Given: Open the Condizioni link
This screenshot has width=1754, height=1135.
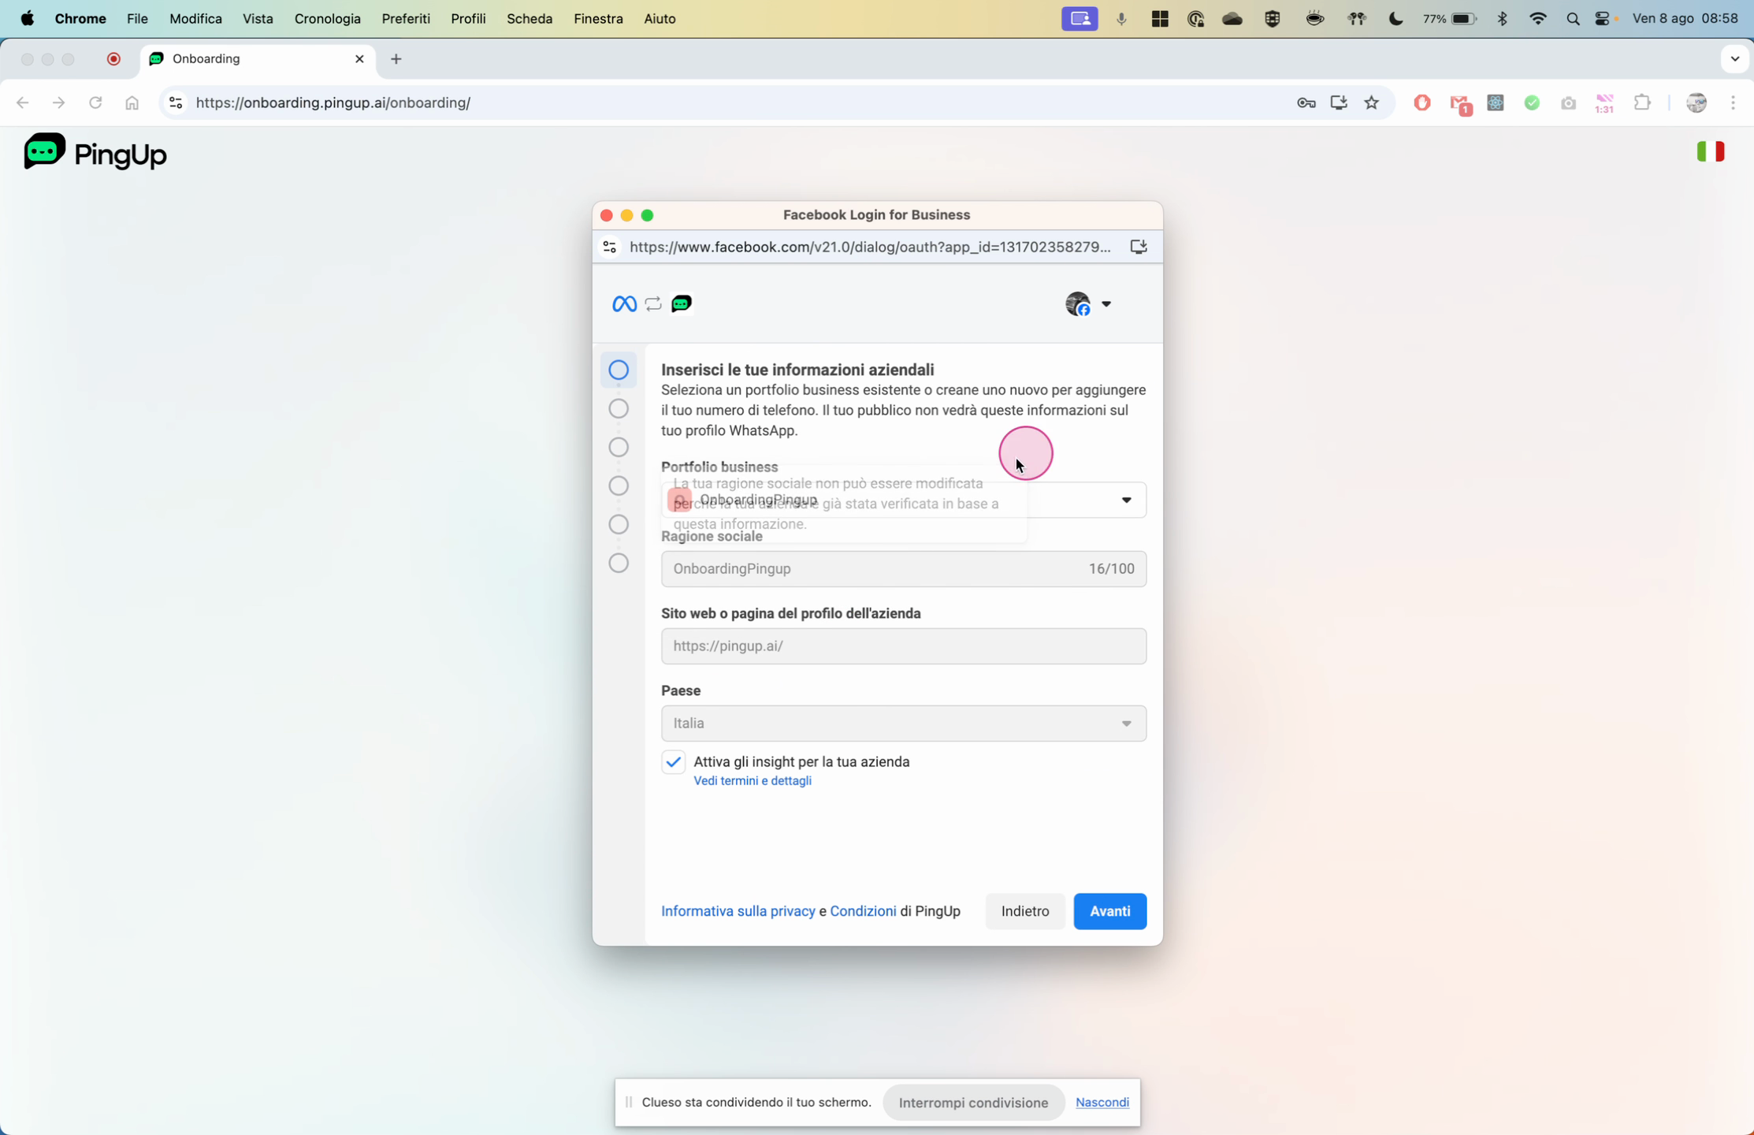Looking at the screenshot, I should (x=863, y=911).
